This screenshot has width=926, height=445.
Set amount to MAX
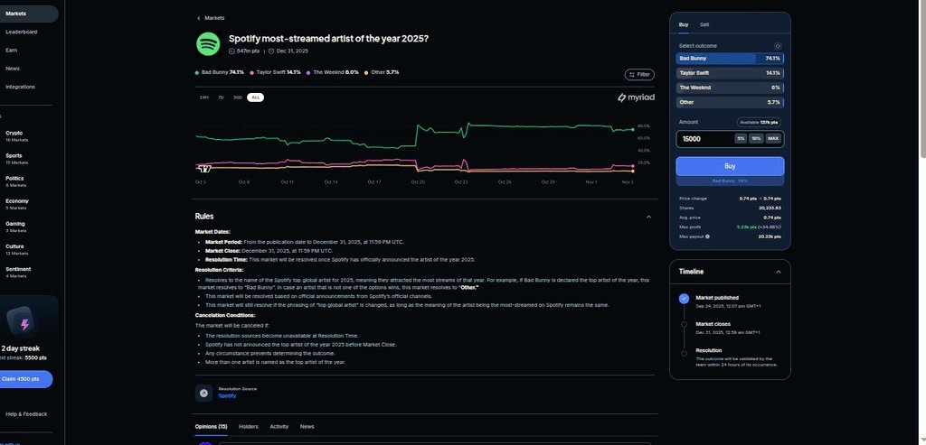(x=773, y=138)
